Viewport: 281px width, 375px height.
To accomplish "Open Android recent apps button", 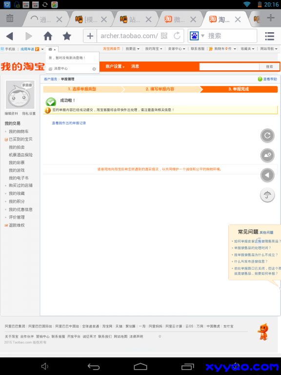I will click(x=187, y=366).
